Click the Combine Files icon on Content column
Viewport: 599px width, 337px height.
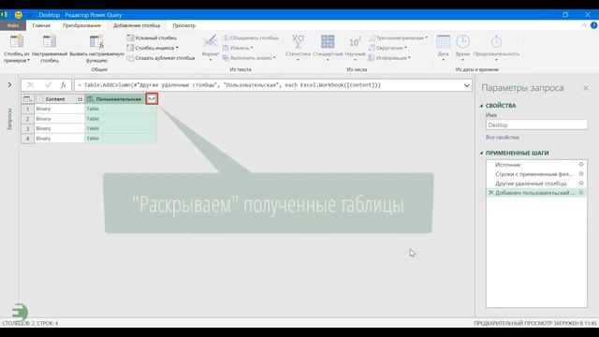(80, 99)
